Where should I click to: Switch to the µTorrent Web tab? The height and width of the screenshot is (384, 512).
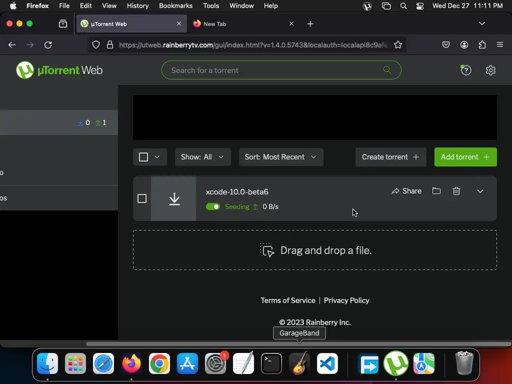coord(131,24)
